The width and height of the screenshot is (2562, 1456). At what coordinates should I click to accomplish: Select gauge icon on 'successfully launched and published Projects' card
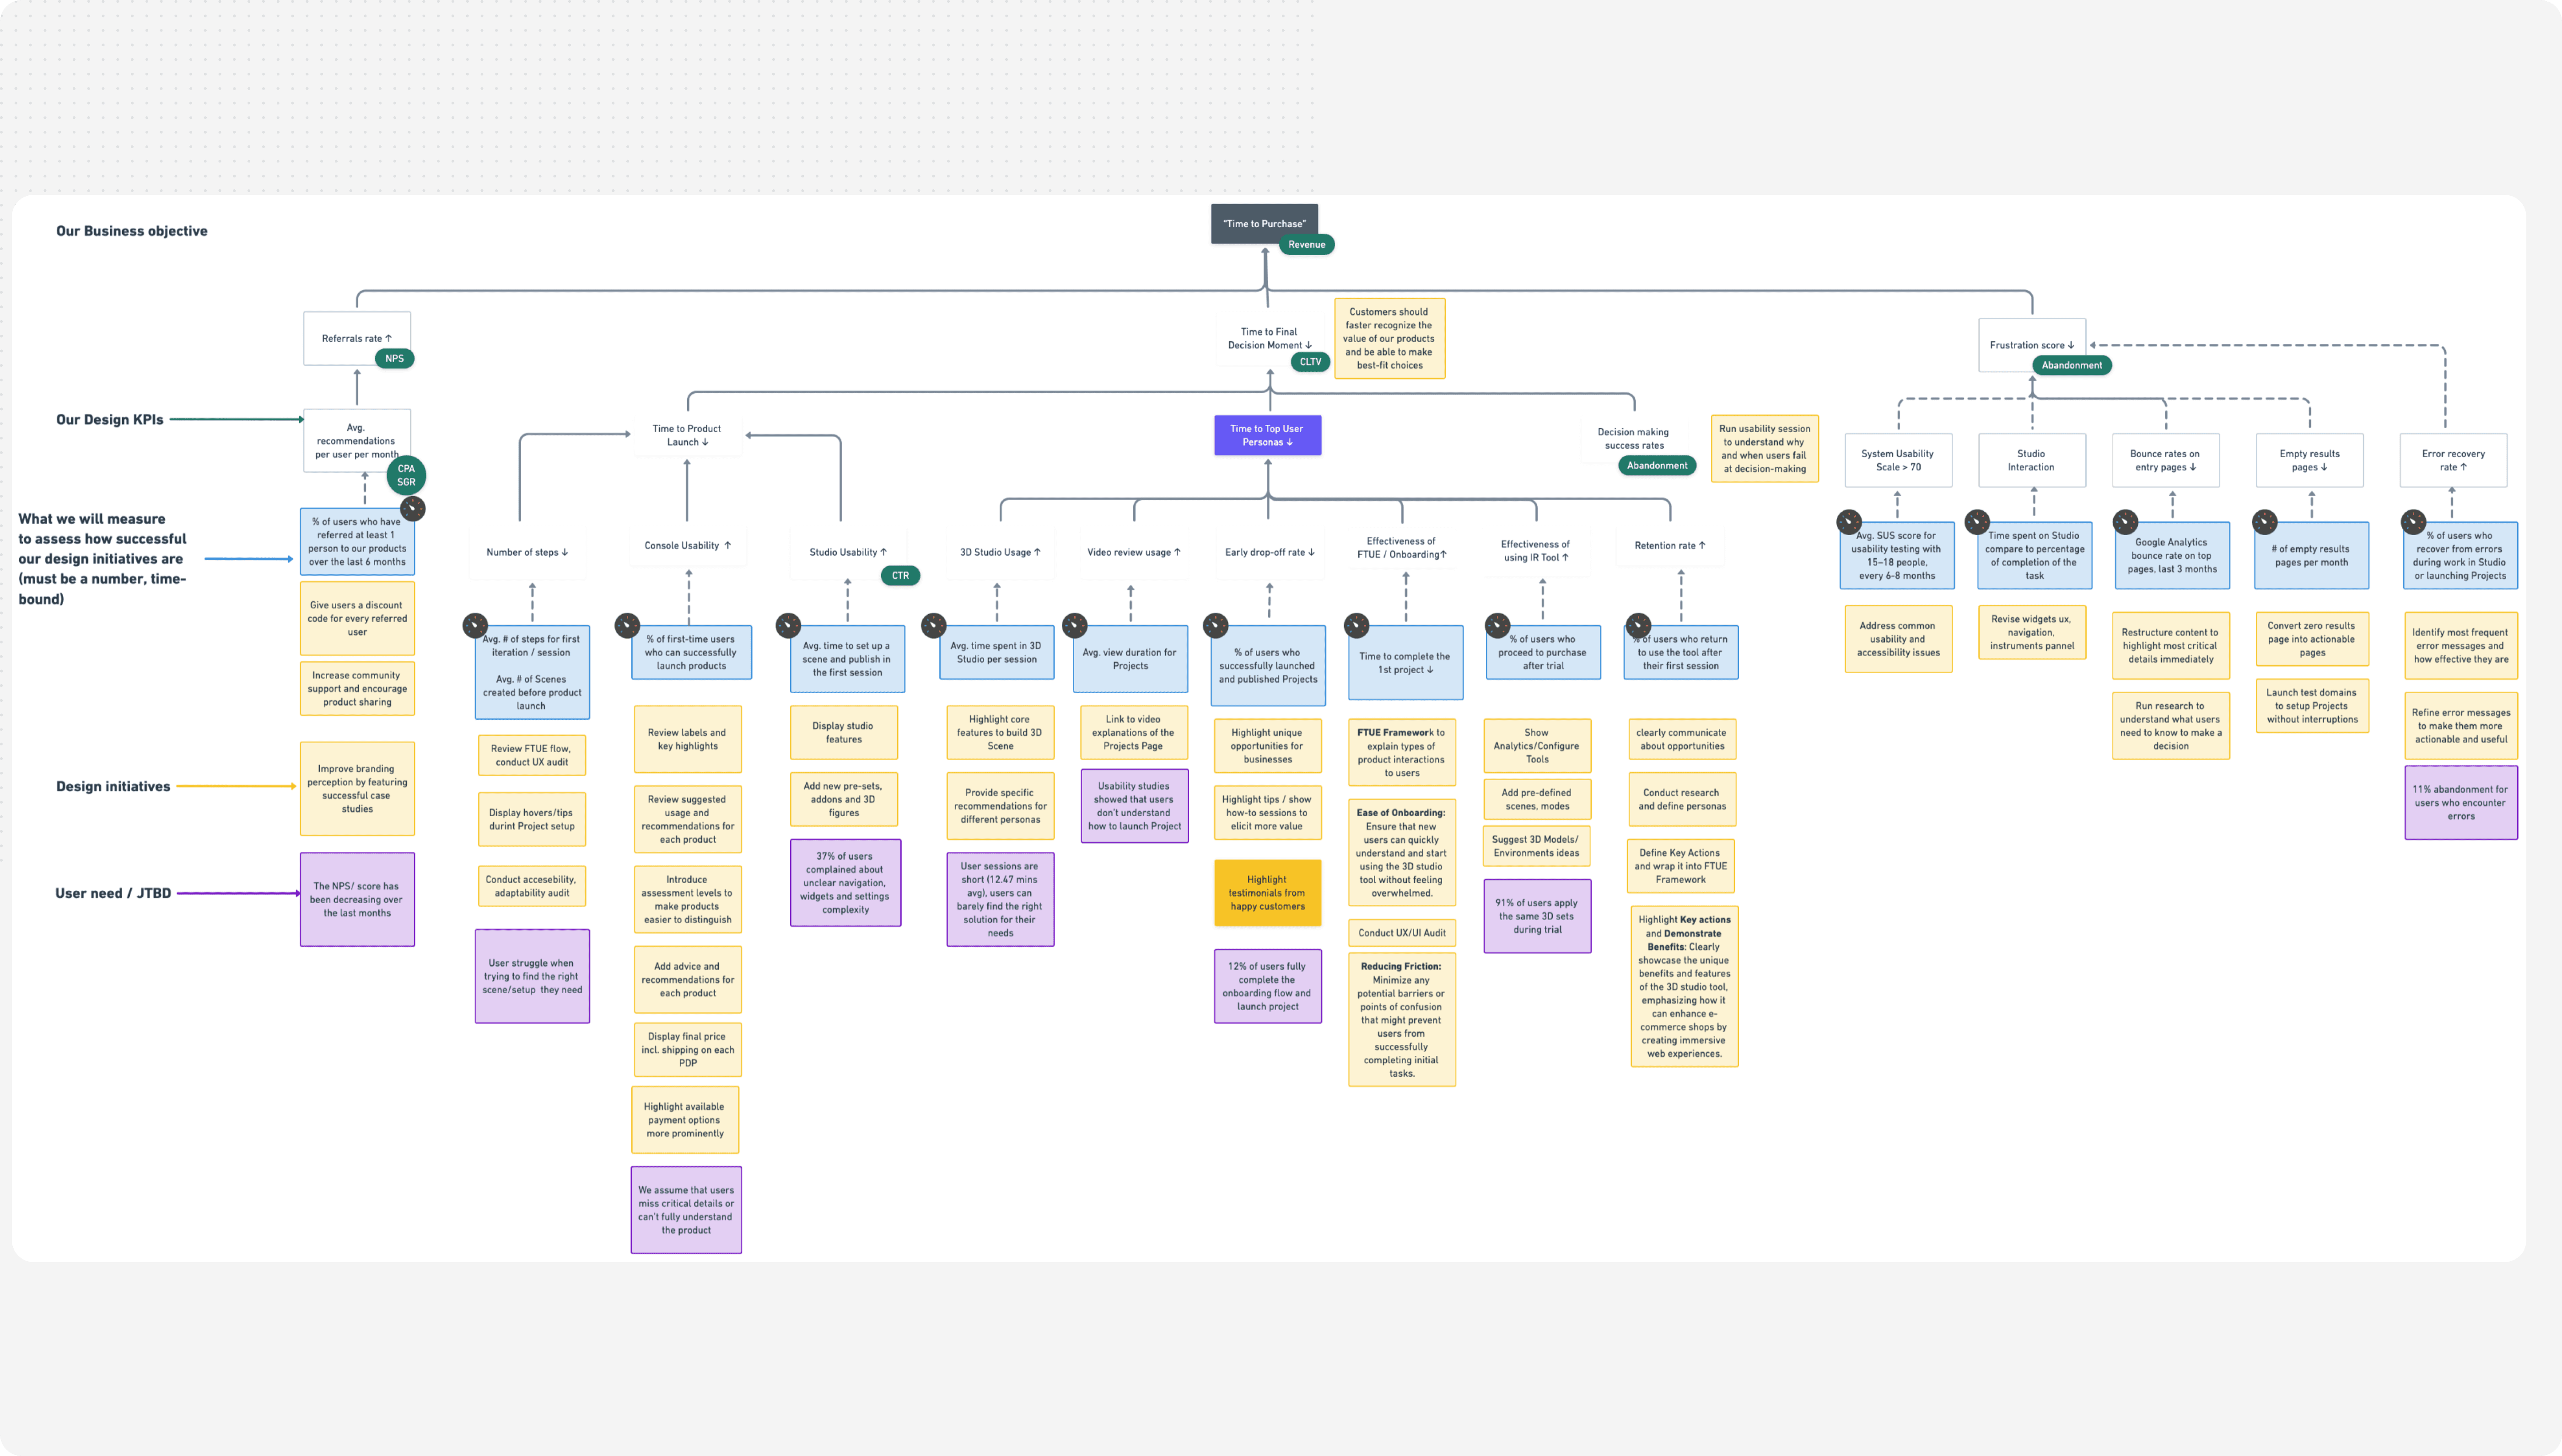click(1216, 626)
